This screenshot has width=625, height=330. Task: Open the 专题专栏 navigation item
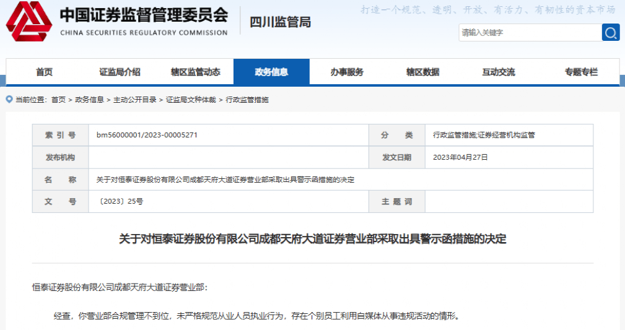[x=581, y=72]
